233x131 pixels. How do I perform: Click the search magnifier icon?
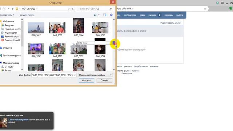[111, 9]
